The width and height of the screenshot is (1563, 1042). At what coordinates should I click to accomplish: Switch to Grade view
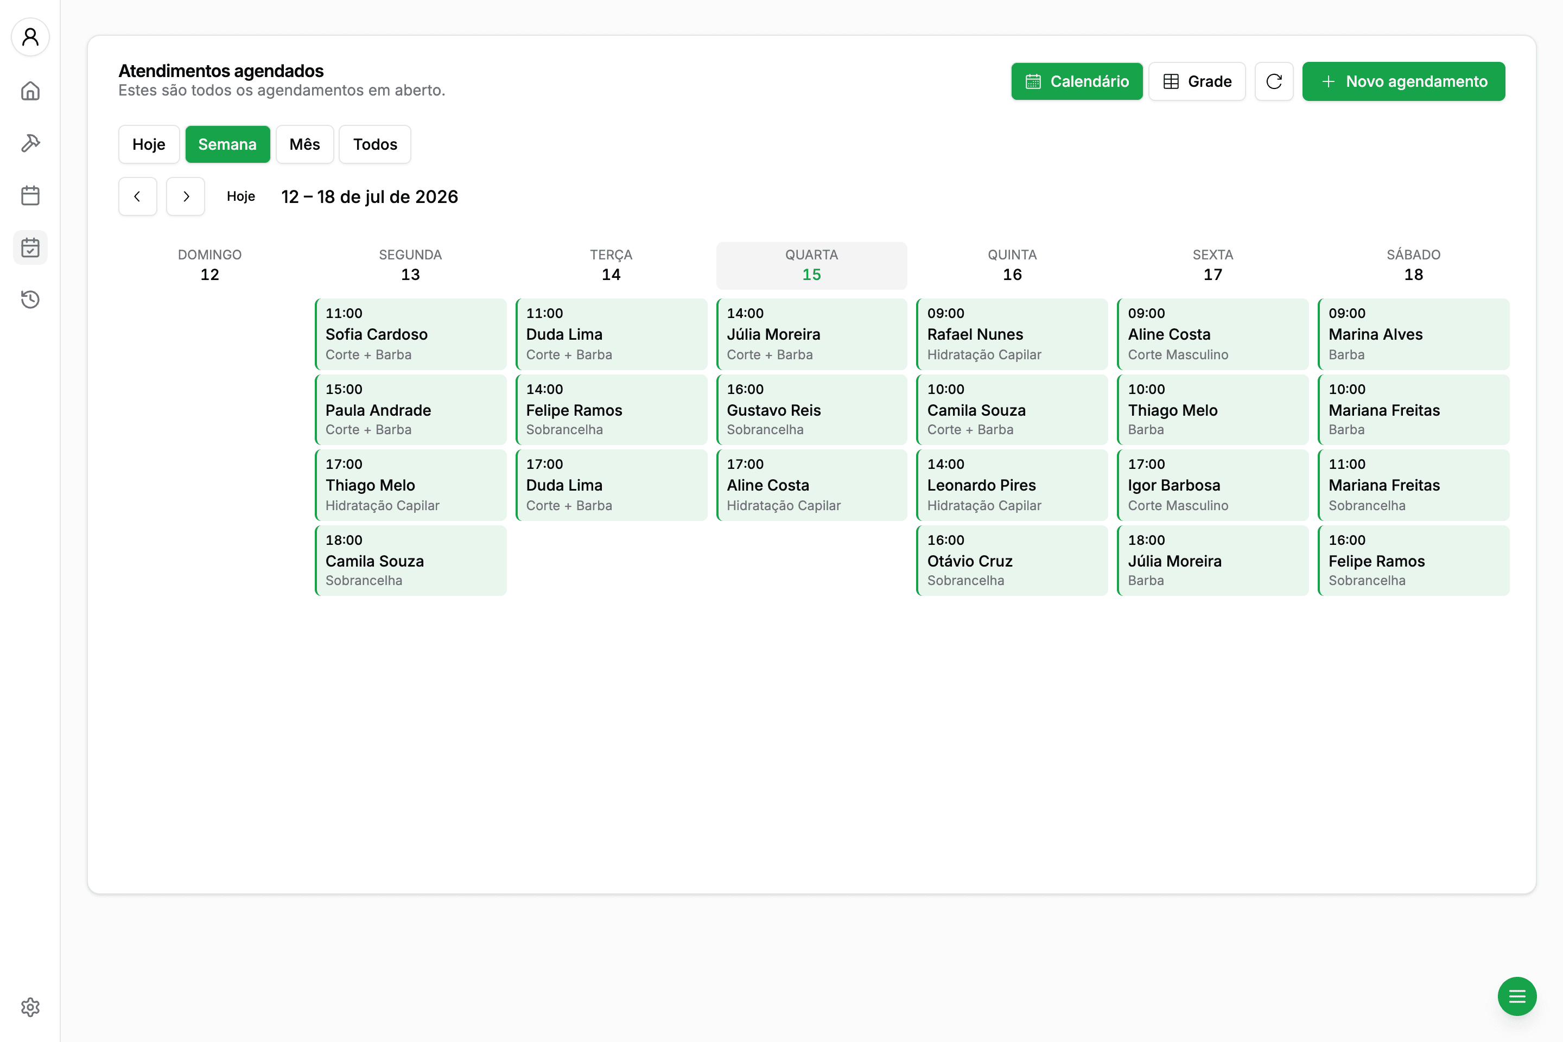pos(1197,81)
